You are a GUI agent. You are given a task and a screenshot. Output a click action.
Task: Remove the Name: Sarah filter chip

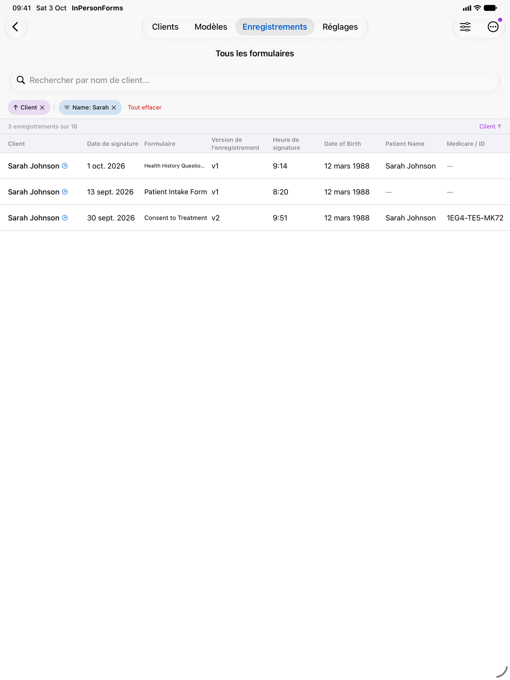(114, 107)
